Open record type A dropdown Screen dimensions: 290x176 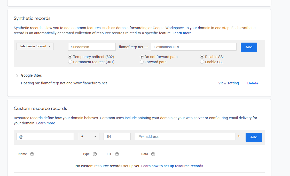point(89,137)
